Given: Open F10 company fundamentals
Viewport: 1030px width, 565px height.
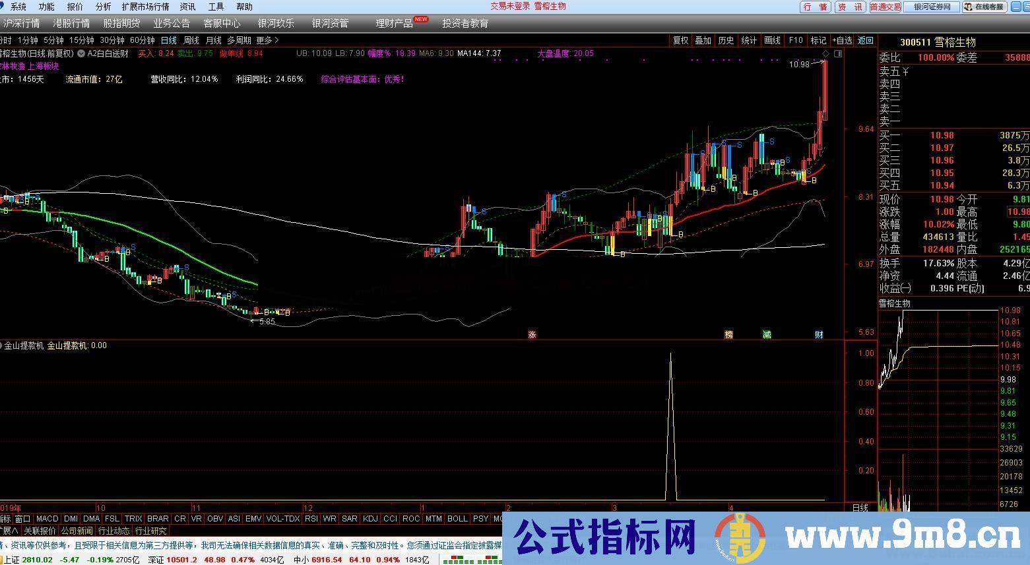Looking at the screenshot, I should [x=795, y=40].
